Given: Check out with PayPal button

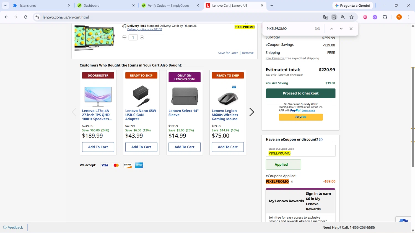Looking at the screenshot, I should coord(301,117).
